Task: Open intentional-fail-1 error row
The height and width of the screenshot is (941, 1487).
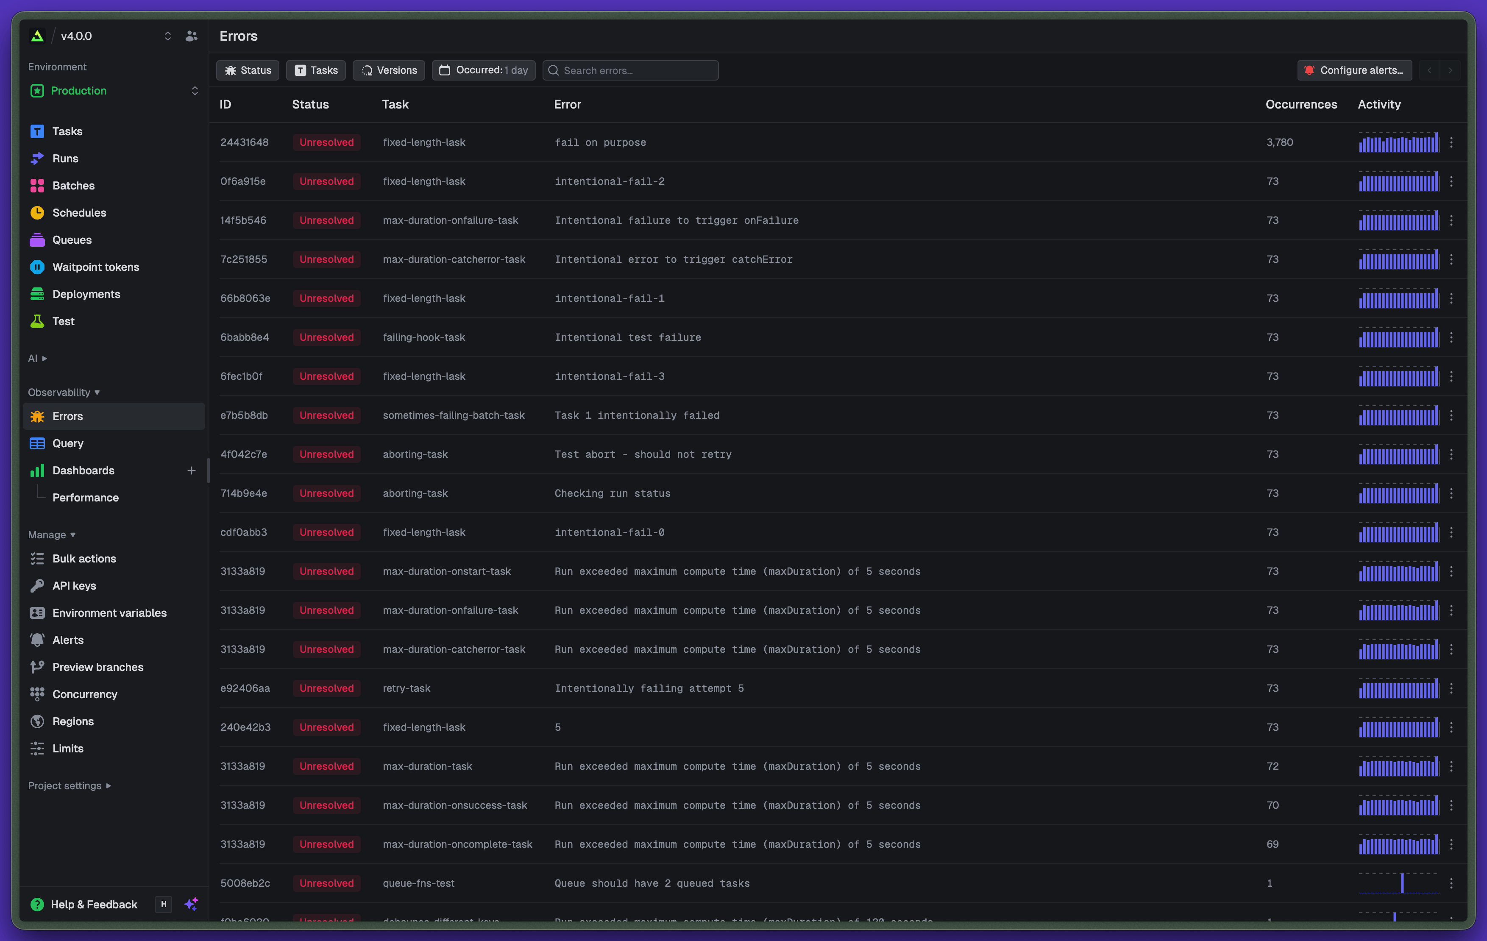Action: 837,298
